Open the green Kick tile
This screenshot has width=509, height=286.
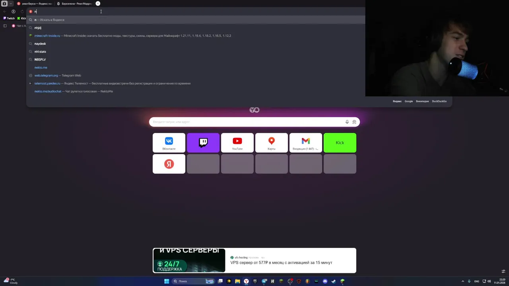340,143
